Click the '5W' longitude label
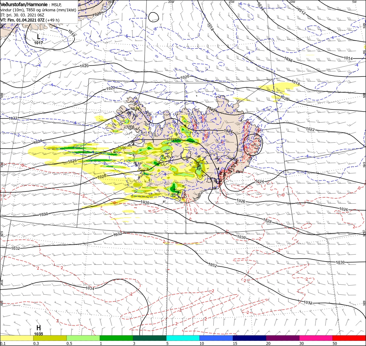This screenshot has height=346, width=366. coord(355,2)
